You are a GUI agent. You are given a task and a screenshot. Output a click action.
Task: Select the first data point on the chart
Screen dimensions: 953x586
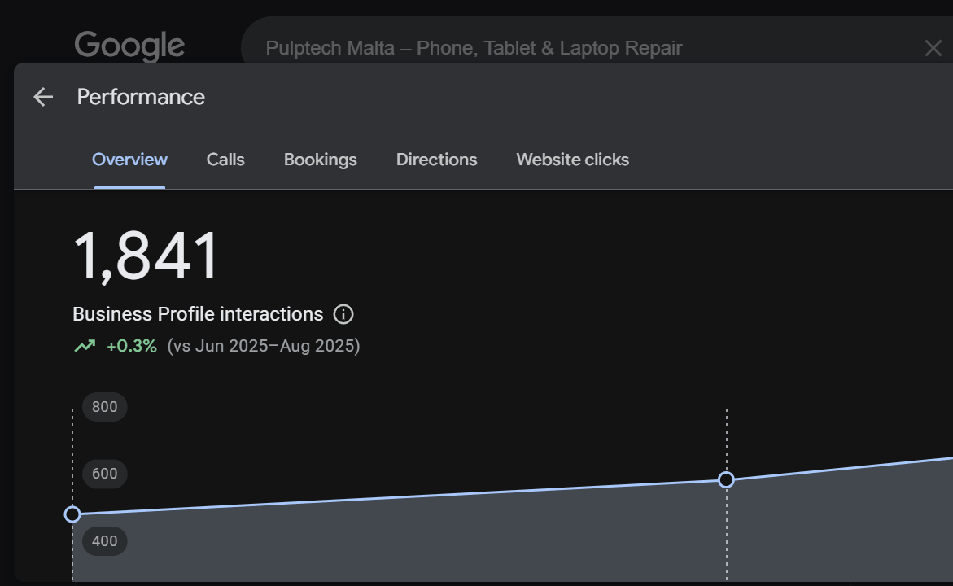pos(72,514)
